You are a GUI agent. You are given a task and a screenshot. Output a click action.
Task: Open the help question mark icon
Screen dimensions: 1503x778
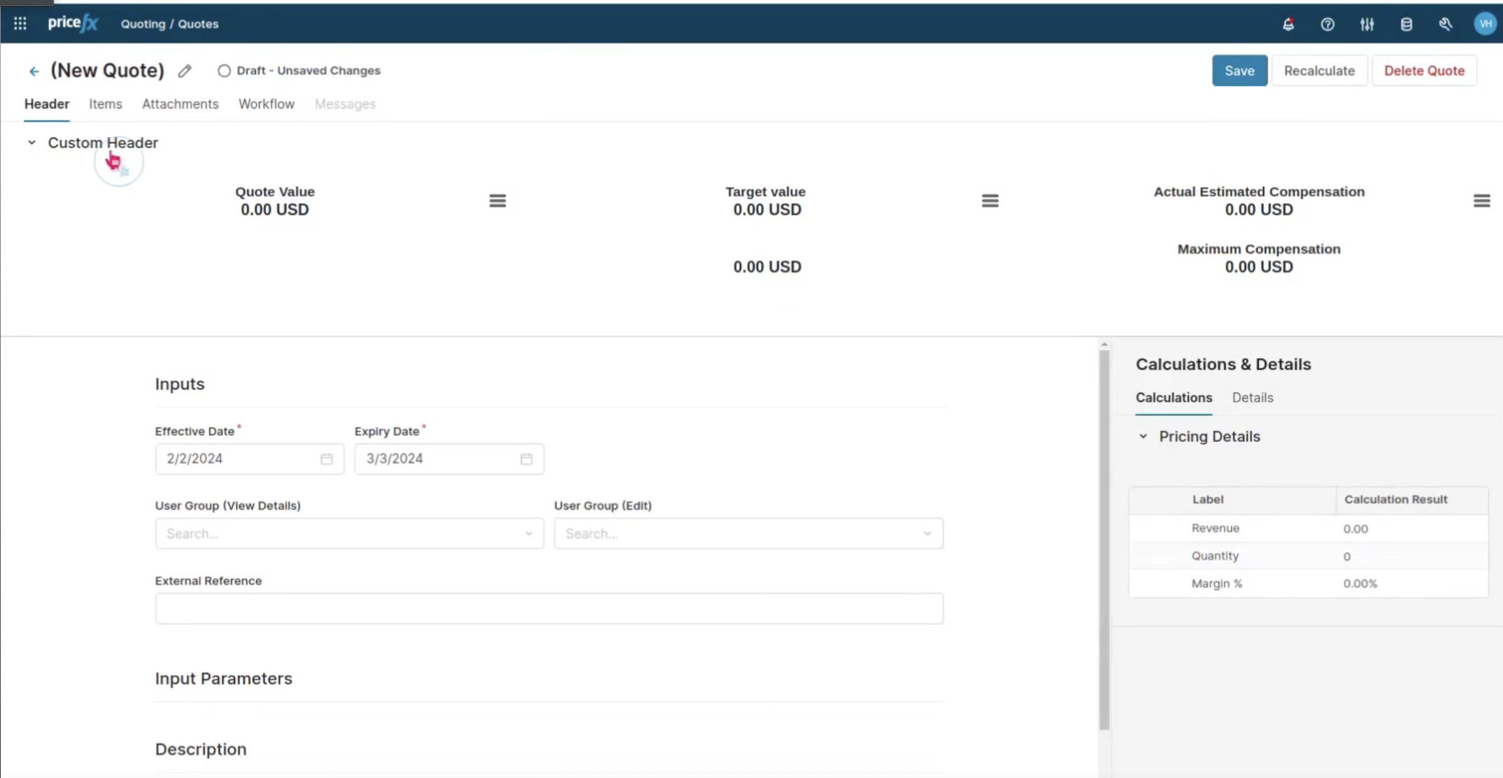[1328, 24]
